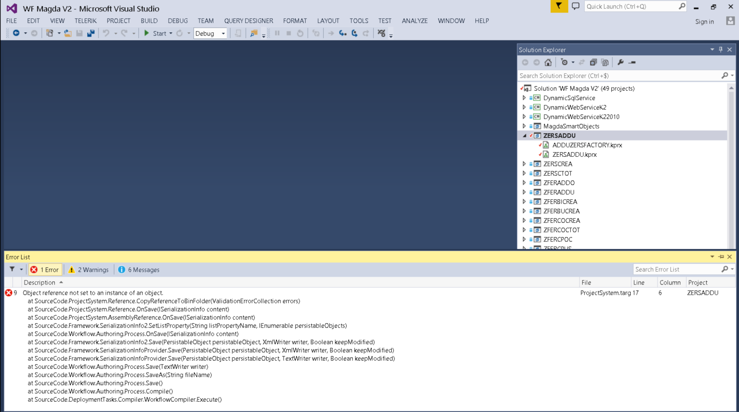Select ADDUZERSFACTORY.kprx in Solution Explorer
The width and height of the screenshot is (739, 412).
pyautogui.click(x=587, y=145)
